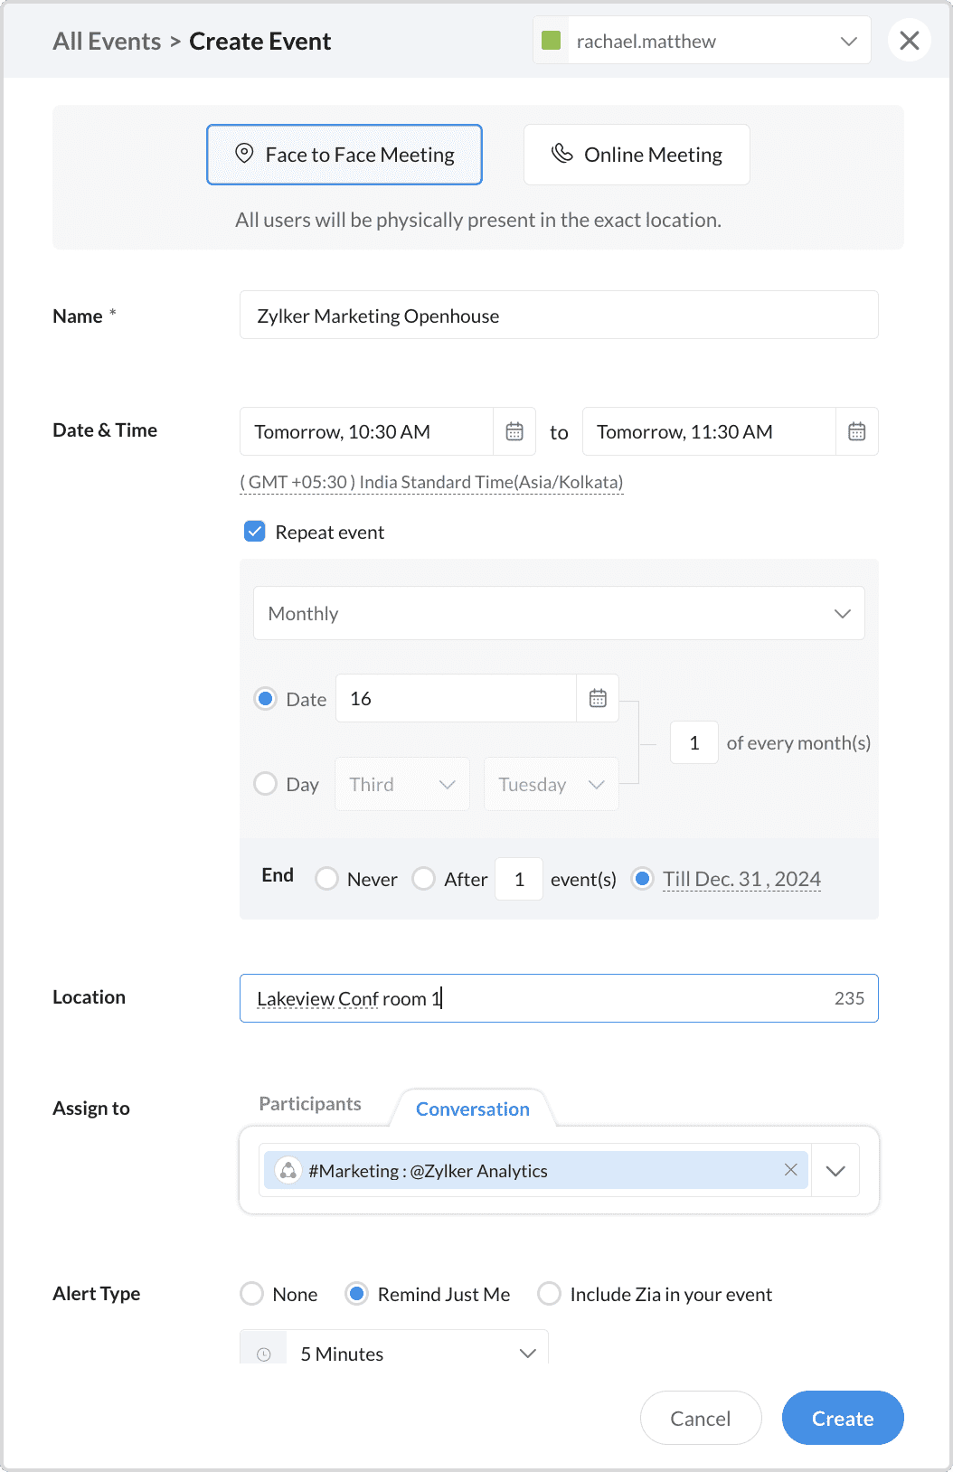Open the rachael.matthew calendar dropdown

click(x=847, y=42)
